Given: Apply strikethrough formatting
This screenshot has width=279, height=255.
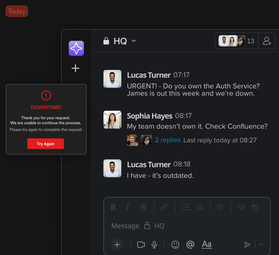Looking at the screenshot, I should (143, 207).
